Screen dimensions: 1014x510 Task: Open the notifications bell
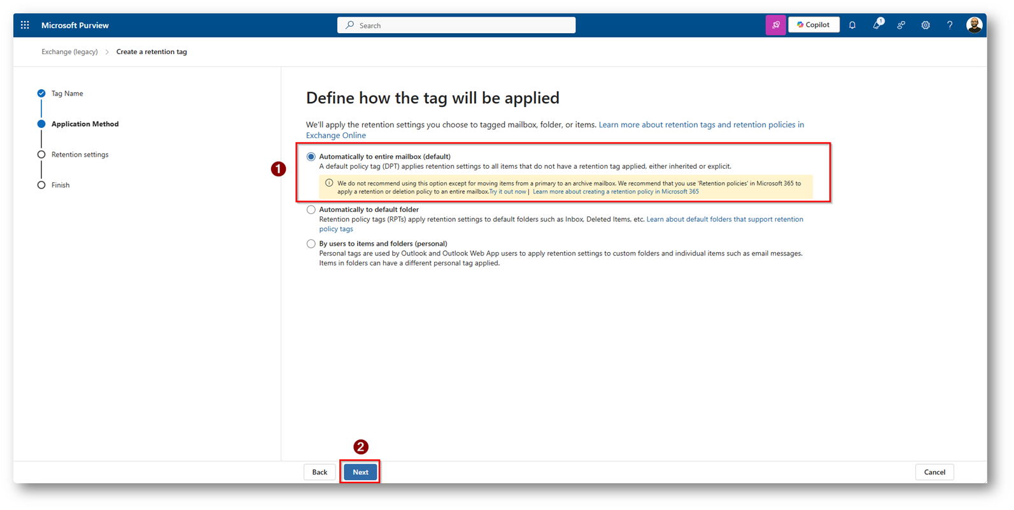pos(852,25)
